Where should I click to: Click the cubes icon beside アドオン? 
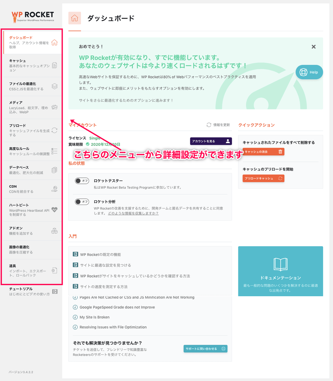point(55,231)
